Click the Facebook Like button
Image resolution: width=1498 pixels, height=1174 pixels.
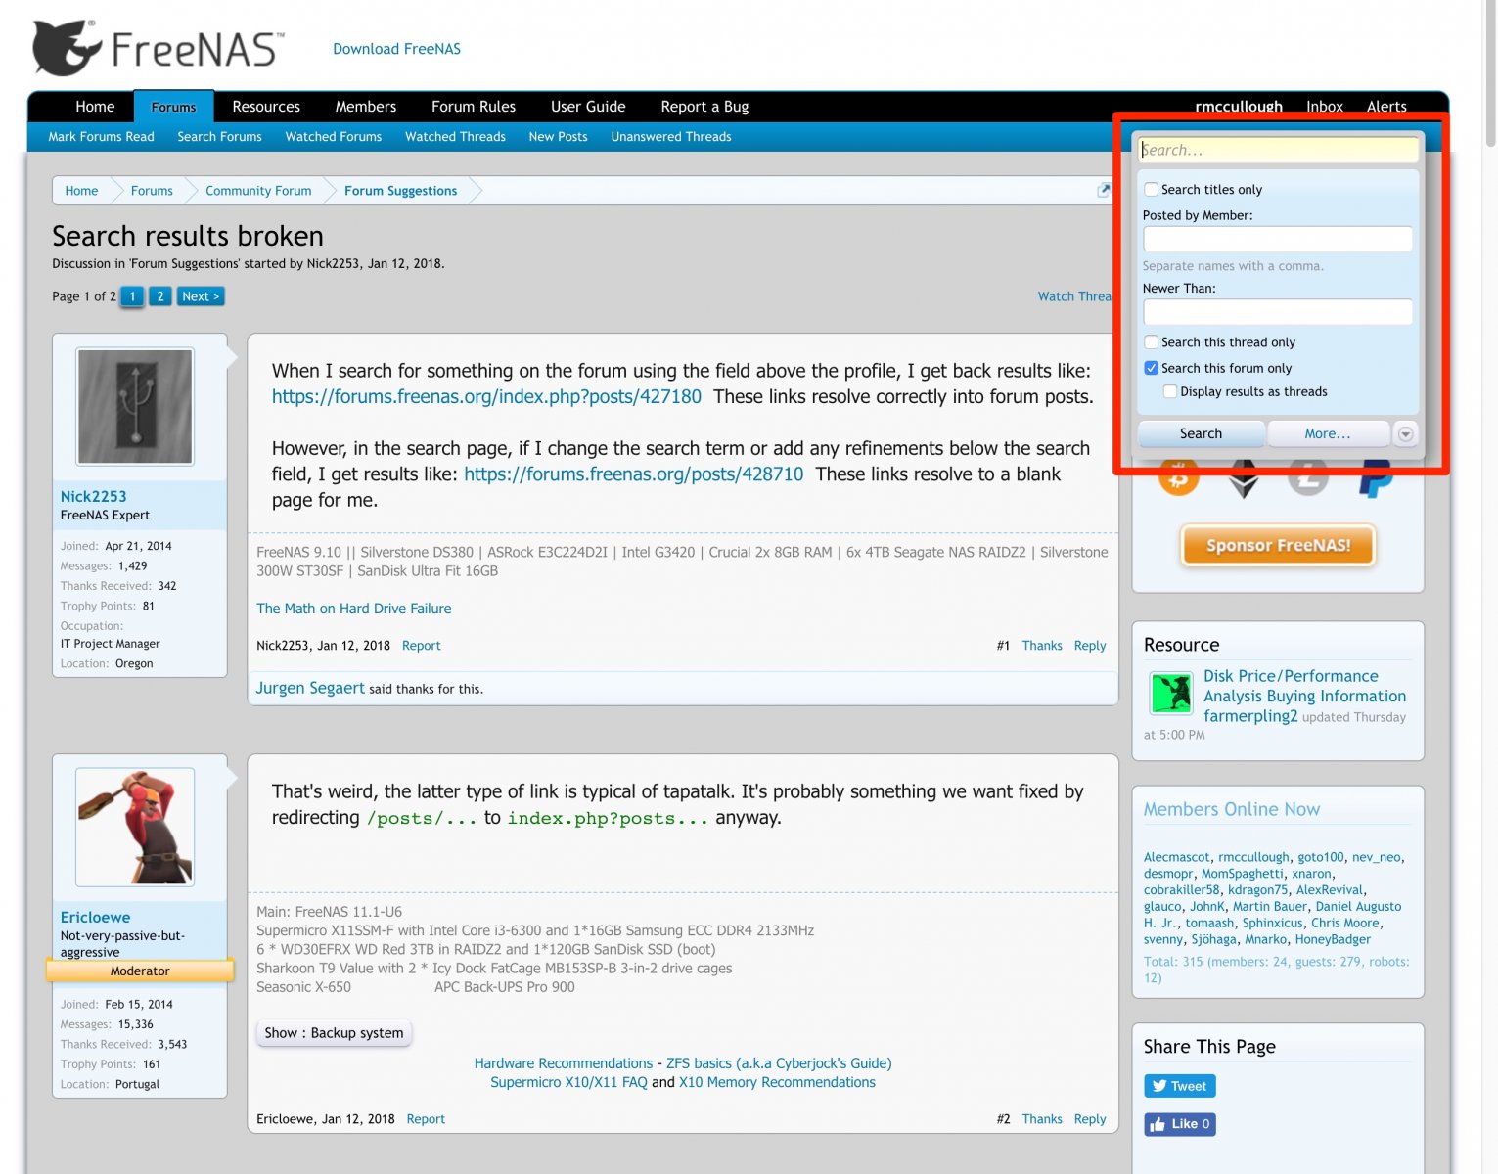[1179, 1124]
